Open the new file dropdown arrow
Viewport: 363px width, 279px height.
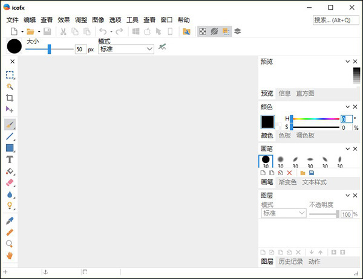point(22,31)
